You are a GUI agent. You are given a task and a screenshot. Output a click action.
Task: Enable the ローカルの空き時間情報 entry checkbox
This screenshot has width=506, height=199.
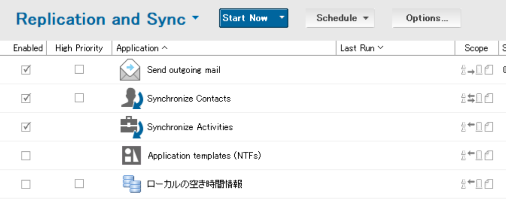point(26,184)
